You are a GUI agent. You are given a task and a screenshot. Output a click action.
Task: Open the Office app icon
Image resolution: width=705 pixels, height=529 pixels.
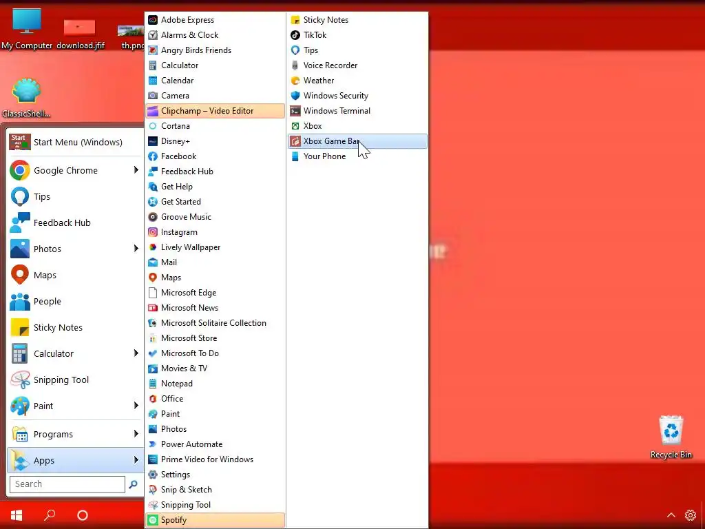point(153,399)
